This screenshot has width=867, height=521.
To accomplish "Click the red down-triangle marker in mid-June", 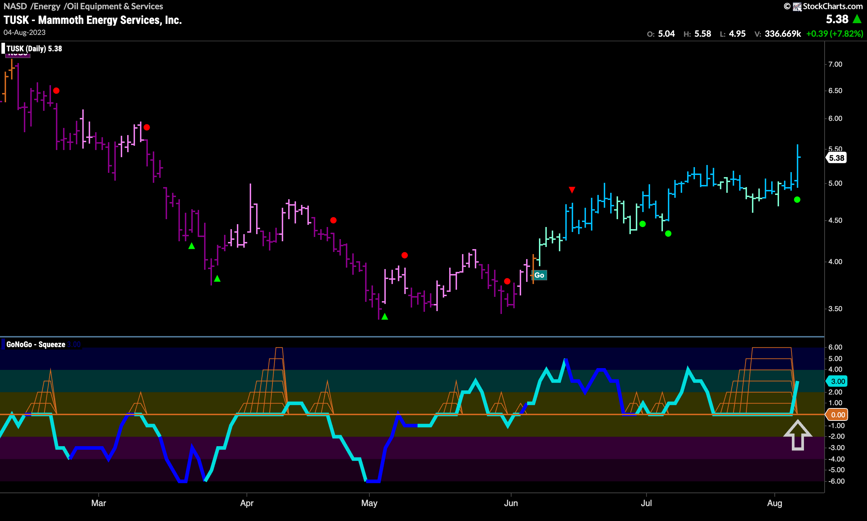I will pyautogui.click(x=572, y=190).
